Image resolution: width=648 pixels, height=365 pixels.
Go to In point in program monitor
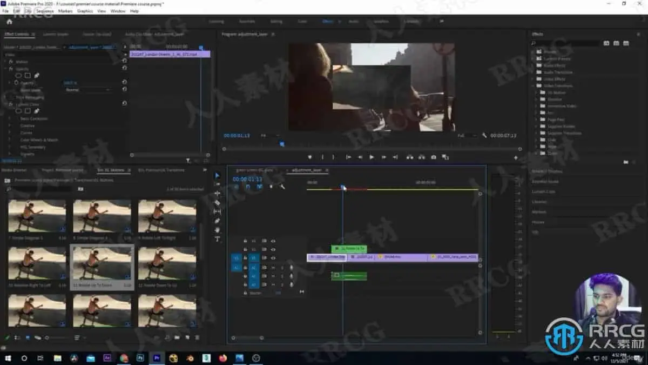point(348,157)
